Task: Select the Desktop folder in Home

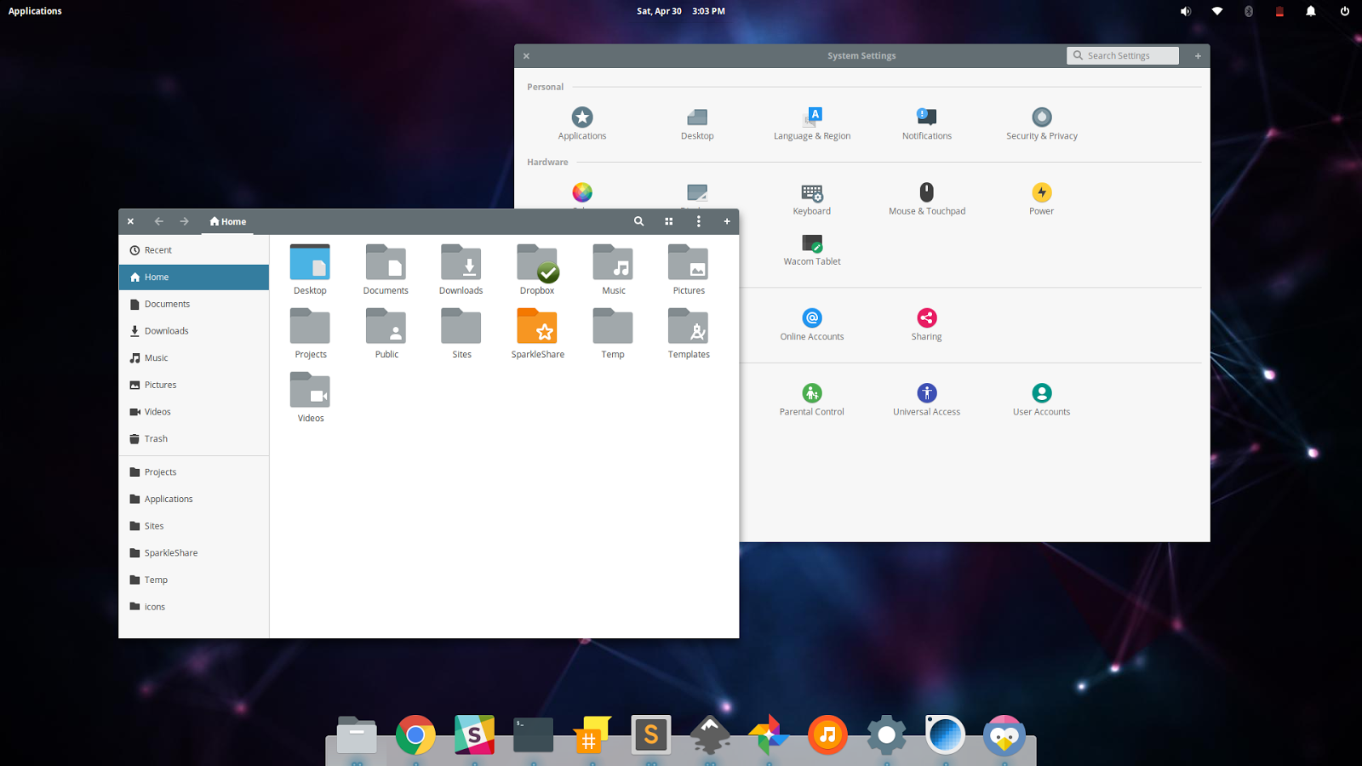Action: tap(310, 263)
